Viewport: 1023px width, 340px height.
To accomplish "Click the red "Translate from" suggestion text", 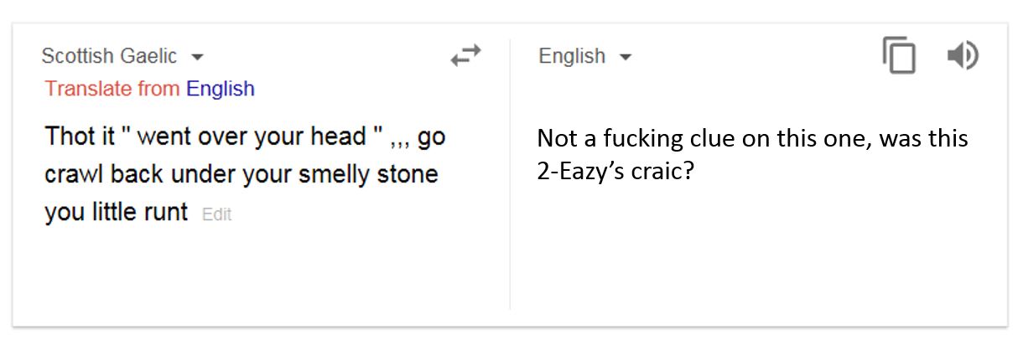I will tap(112, 89).
